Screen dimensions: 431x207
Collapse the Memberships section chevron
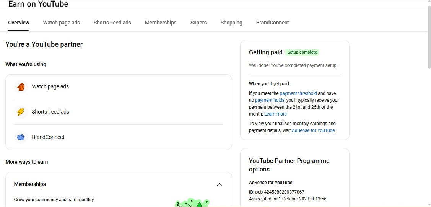pos(219,184)
